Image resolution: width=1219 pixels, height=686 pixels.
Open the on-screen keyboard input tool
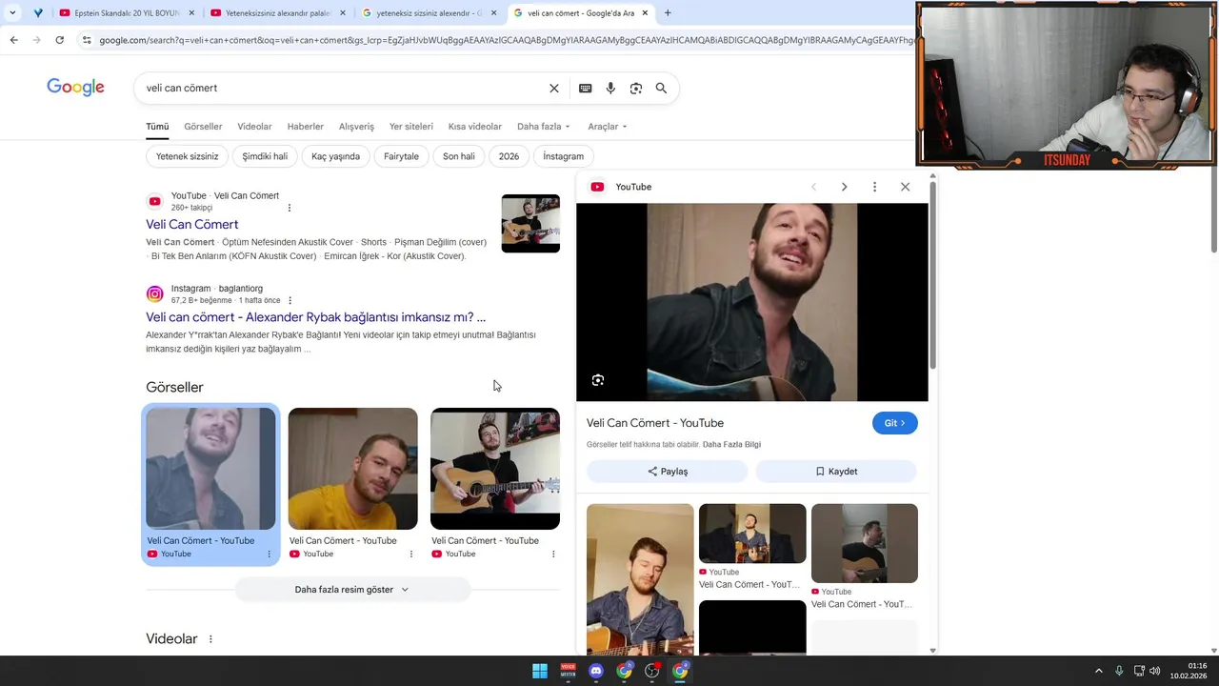pos(585,88)
